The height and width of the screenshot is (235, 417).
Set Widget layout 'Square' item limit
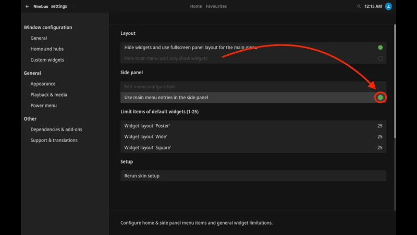(x=253, y=148)
